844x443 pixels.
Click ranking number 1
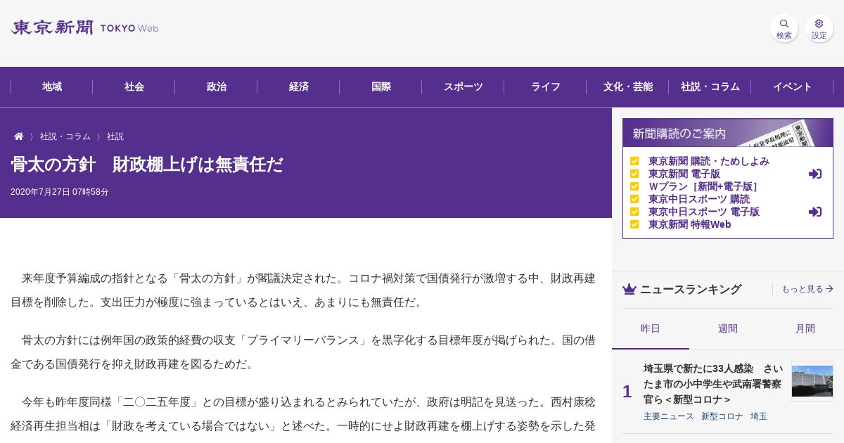point(627,392)
